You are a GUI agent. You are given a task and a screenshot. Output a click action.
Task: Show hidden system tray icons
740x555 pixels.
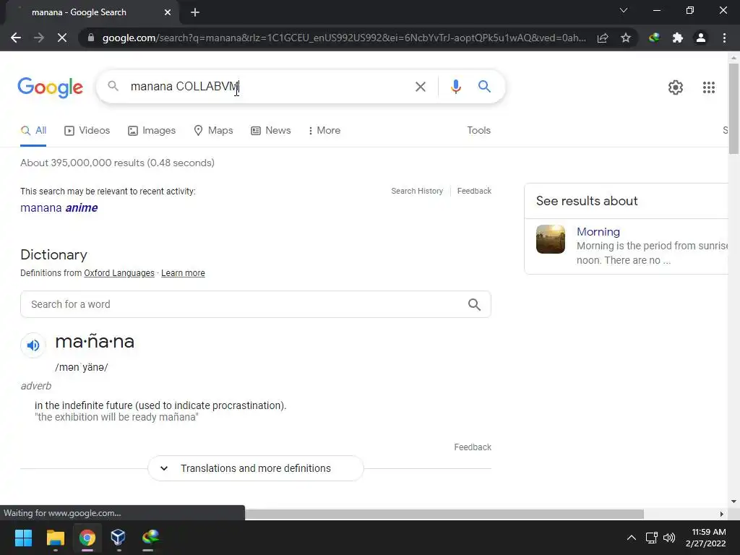[632, 538]
